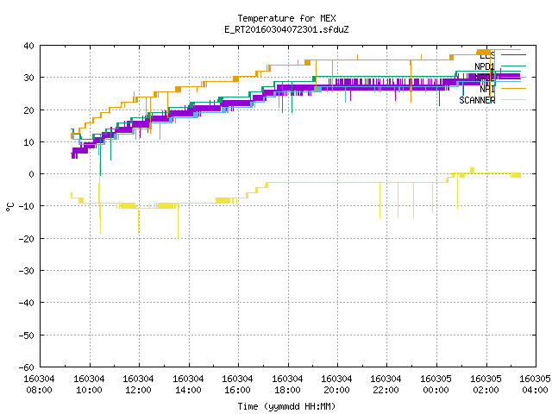Click the NPD2 legend label

[x=485, y=78]
